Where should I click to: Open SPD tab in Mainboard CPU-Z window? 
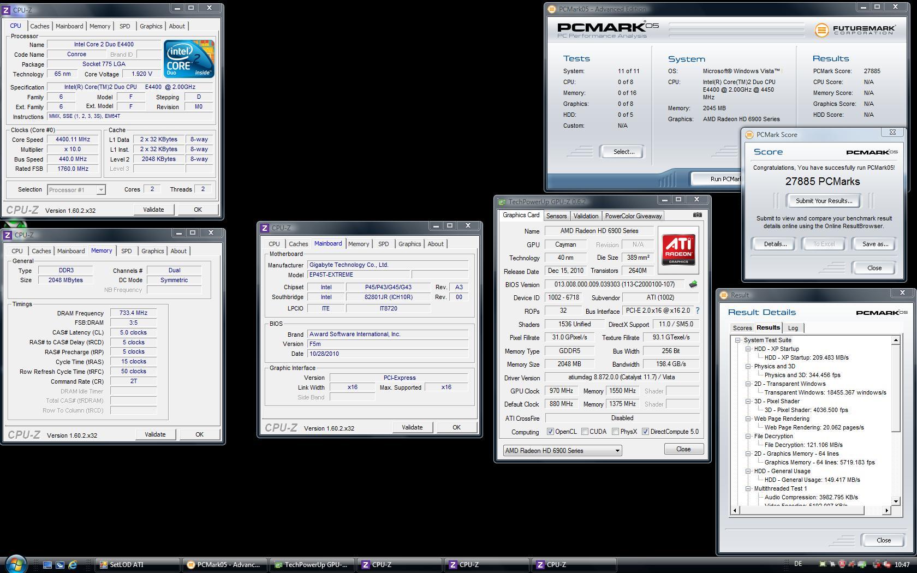(384, 244)
